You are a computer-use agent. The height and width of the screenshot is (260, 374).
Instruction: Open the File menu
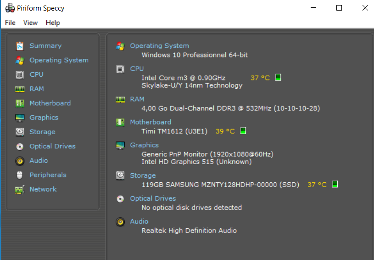[x=10, y=23]
